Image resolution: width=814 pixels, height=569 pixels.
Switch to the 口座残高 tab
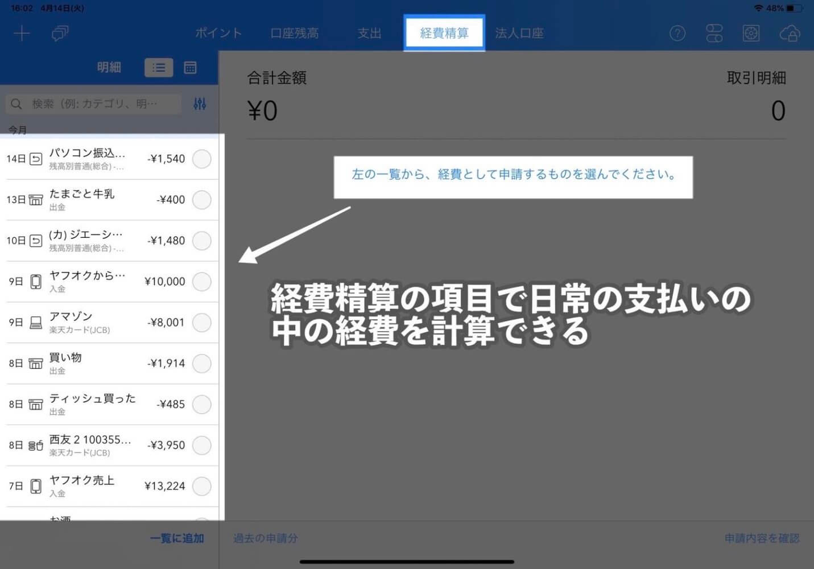tap(294, 33)
